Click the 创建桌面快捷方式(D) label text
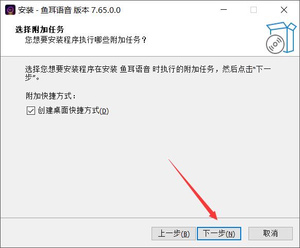 [x=73, y=111]
